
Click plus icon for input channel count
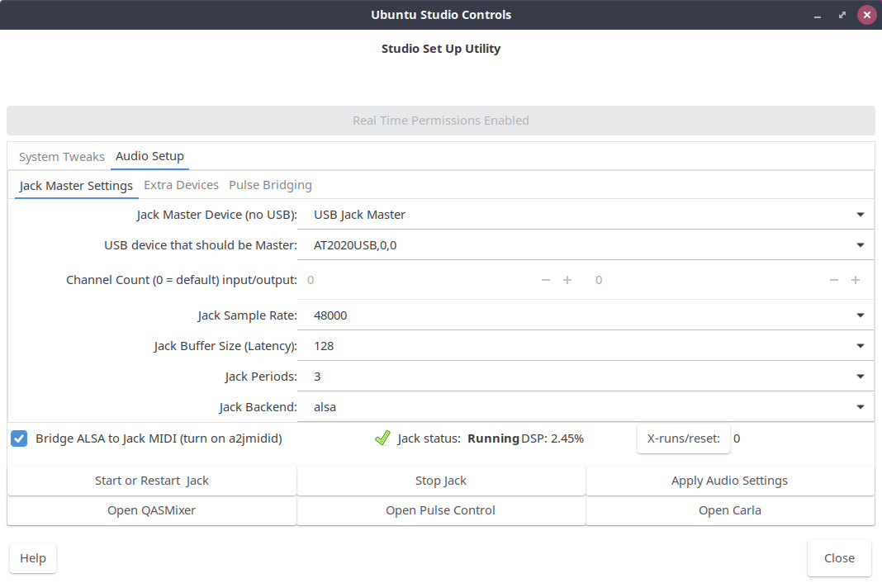(x=567, y=280)
